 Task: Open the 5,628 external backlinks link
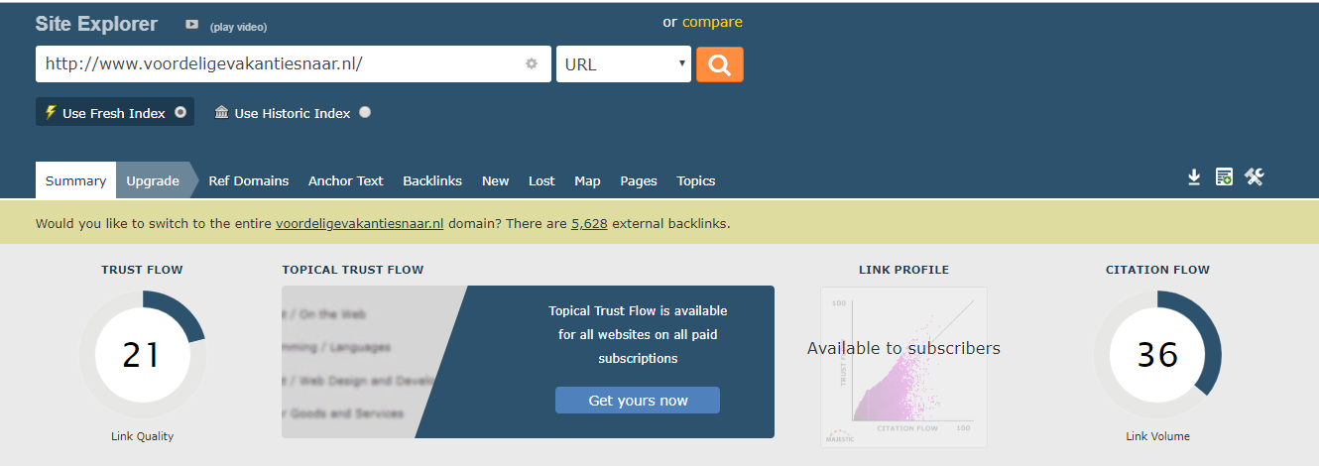coord(589,223)
